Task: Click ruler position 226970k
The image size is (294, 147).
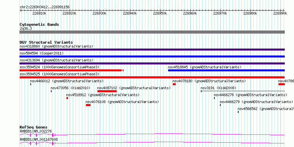Action: pos(220,13)
